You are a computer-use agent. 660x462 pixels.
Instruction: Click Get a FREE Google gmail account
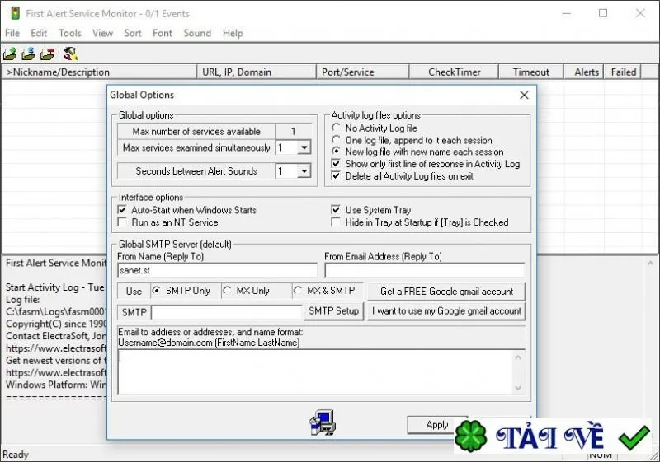(446, 292)
